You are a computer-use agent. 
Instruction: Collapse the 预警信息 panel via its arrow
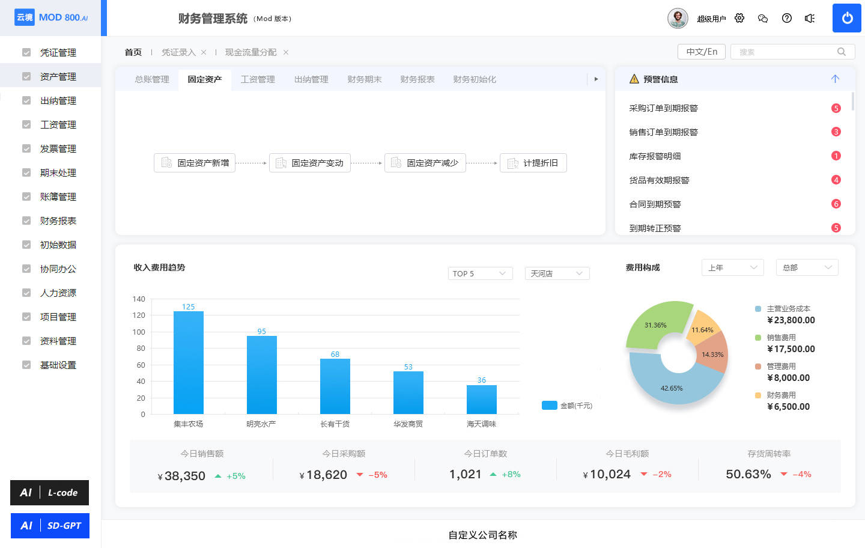tap(836, 79)
